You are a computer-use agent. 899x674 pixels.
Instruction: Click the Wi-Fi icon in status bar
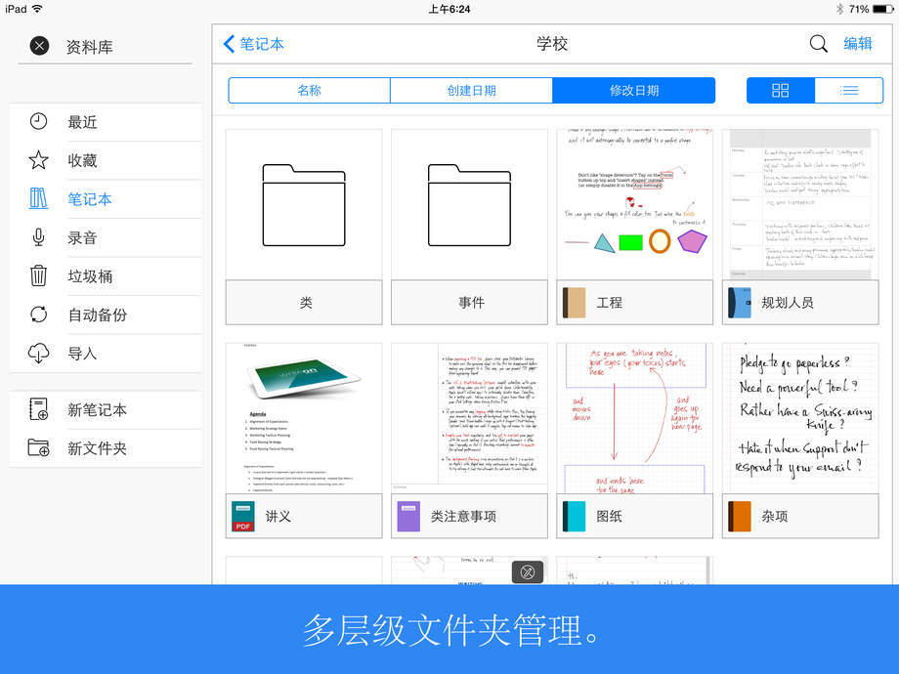coord(37,9)
